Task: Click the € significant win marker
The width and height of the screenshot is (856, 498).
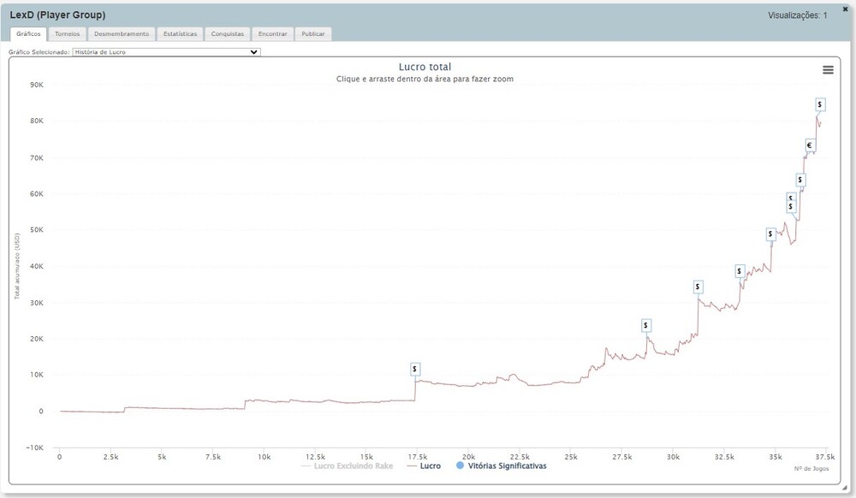Action: tap(810, 145)
